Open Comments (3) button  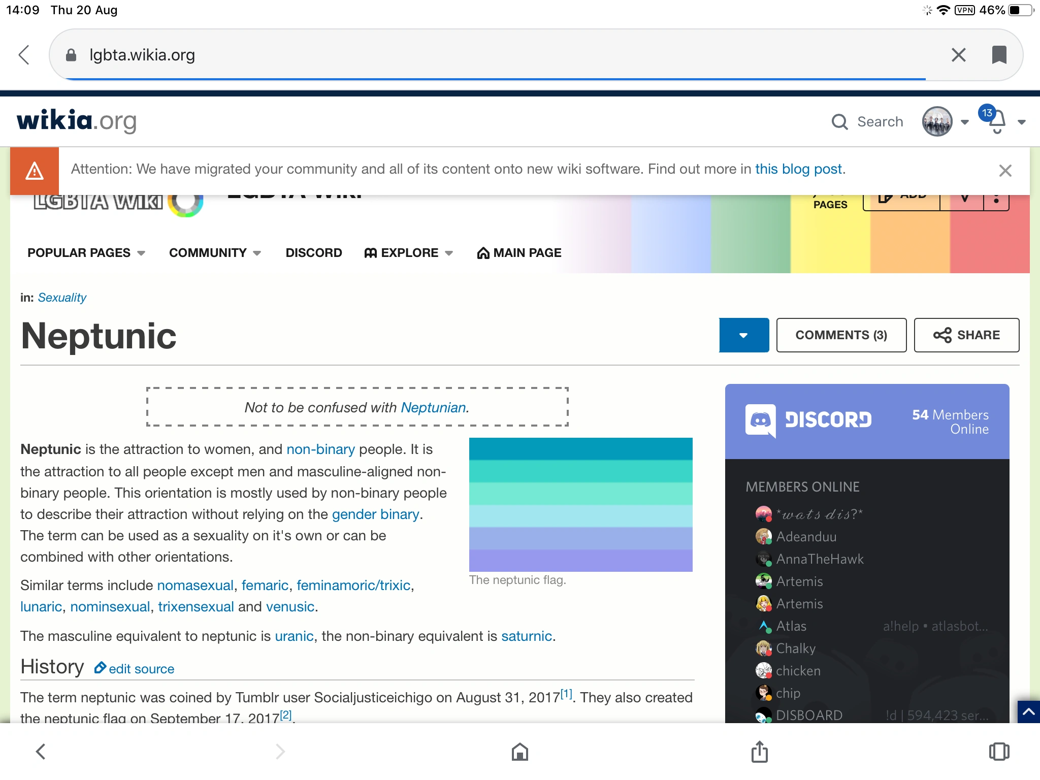coord(841,335)
